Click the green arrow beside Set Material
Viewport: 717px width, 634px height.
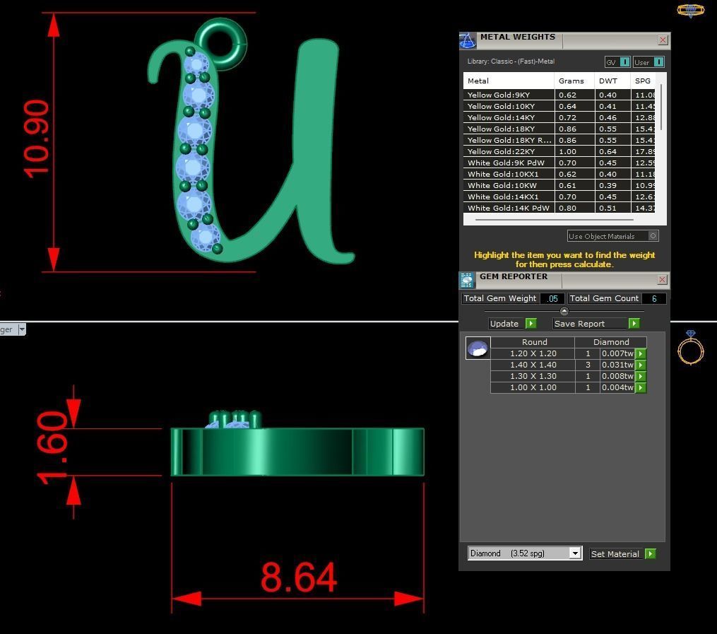(x=650, y=554)
